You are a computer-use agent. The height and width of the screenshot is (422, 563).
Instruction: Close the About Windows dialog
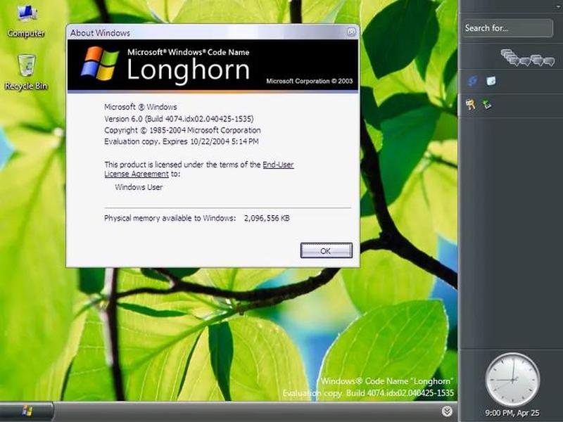coord(351,32)
